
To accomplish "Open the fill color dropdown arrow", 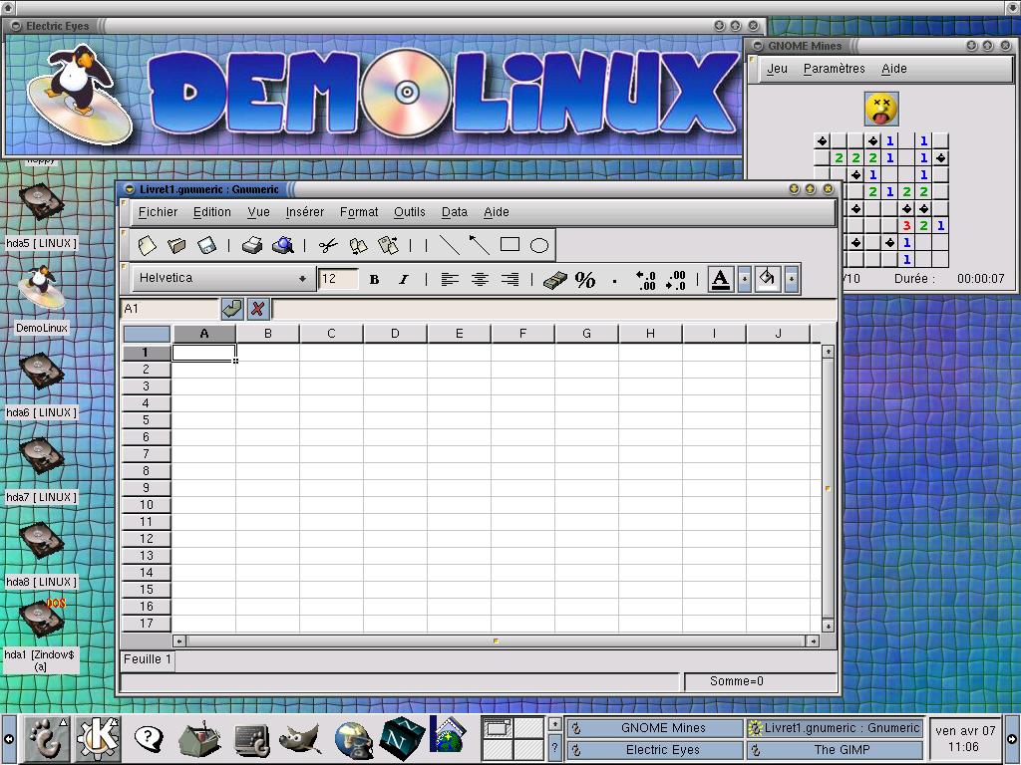I will 791,279.
